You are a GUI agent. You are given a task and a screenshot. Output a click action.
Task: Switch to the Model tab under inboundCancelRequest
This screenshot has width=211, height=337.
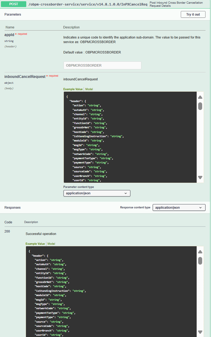89,89
